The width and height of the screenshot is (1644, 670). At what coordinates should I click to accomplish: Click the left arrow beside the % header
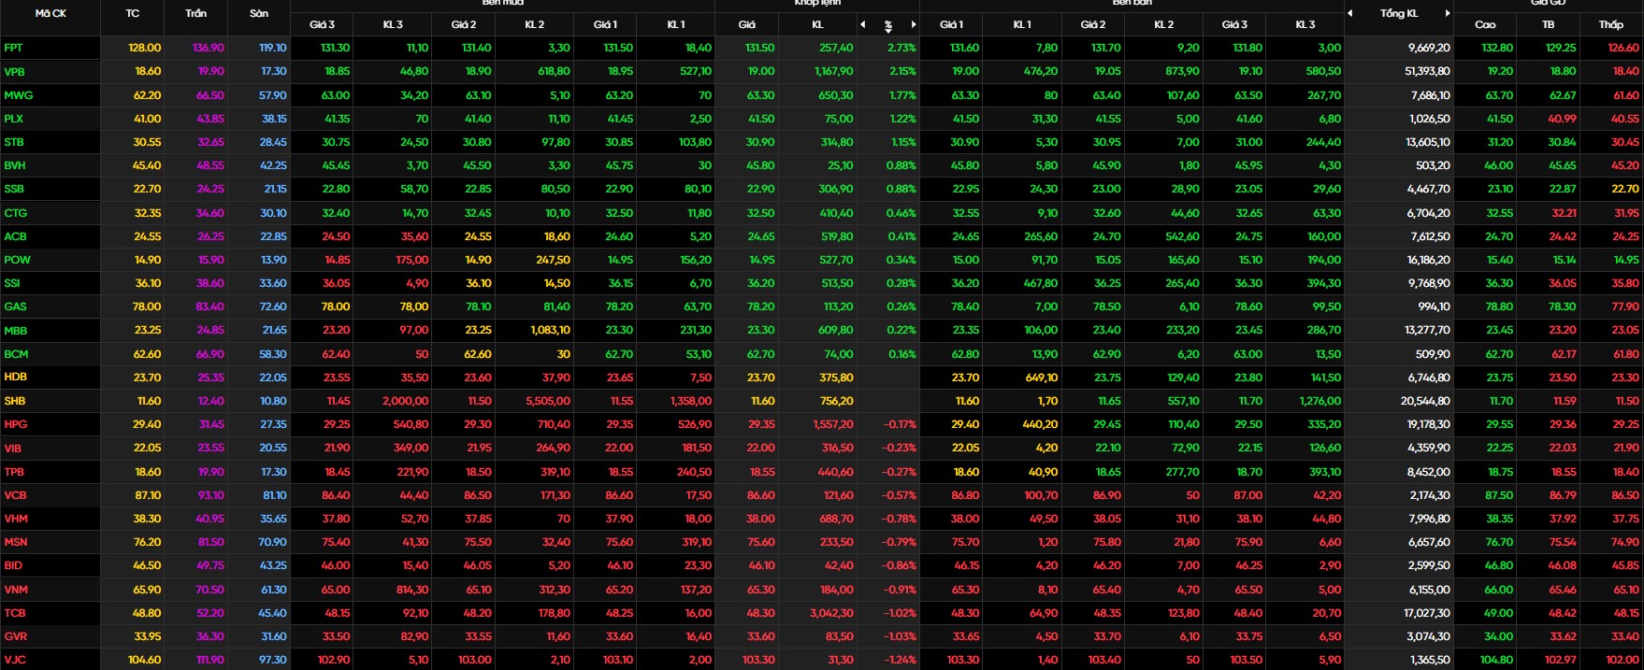[x=862, y=24]
